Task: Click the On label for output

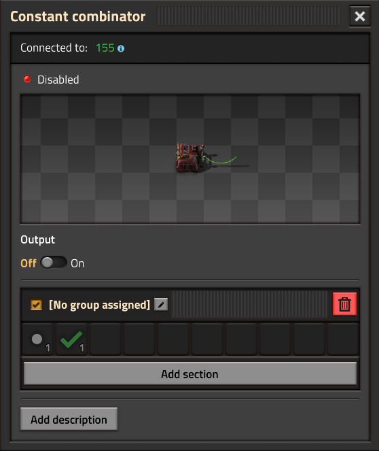Action: click(77, 263)
